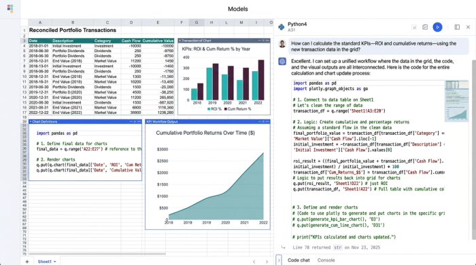Add a new sheet with plus button
The width and height of the screenshot is (476, 265).
(27, 262)
